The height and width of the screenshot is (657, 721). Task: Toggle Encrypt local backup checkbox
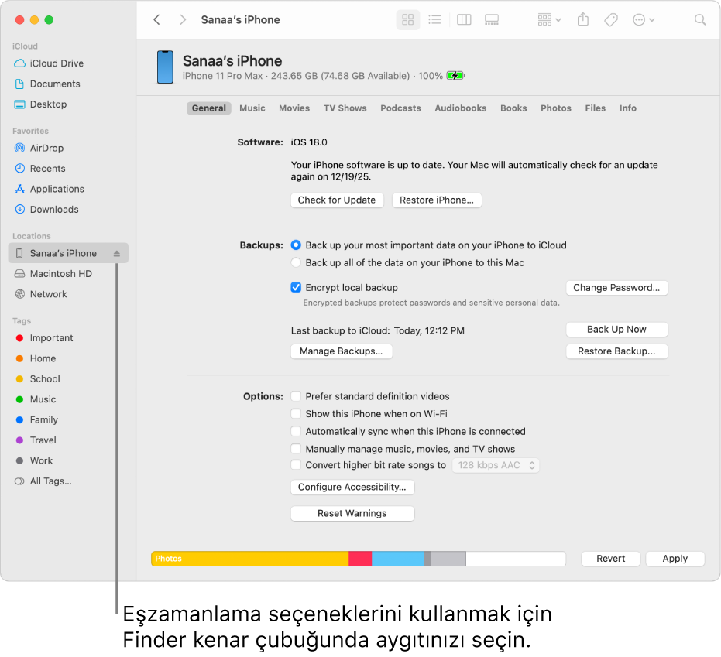(296, 288)
